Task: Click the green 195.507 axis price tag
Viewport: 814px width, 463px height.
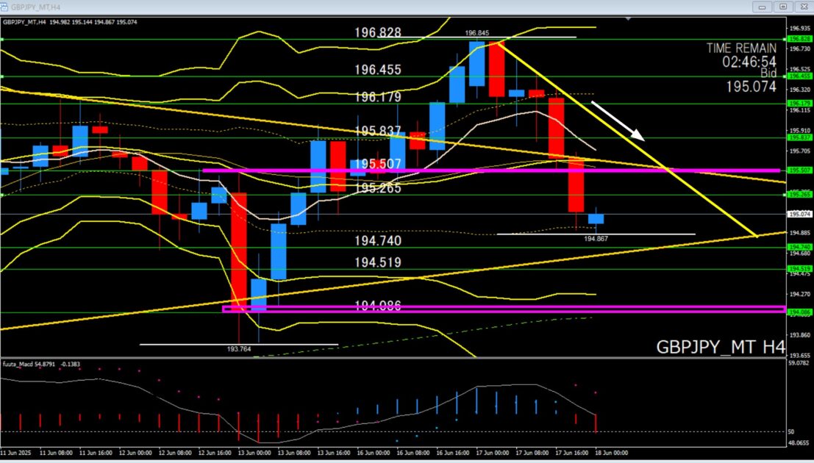Action: click(x=800, y=171)
